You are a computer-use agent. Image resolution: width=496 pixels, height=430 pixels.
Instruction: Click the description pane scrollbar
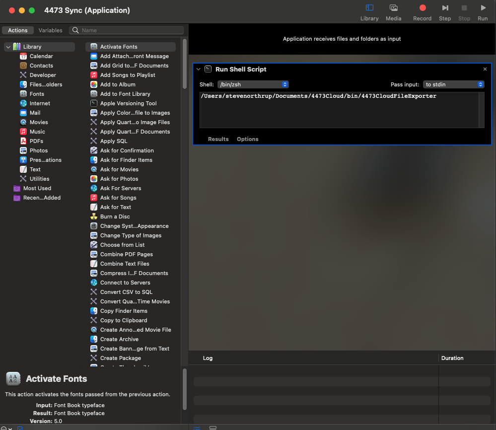coord(184,389)
